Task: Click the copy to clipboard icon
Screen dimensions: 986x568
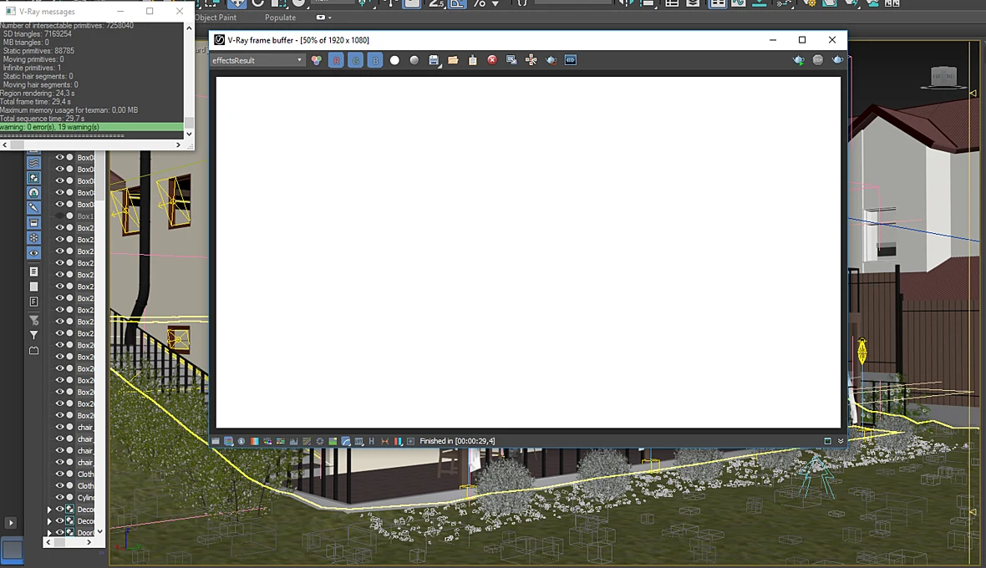Action: pos(472,60)
